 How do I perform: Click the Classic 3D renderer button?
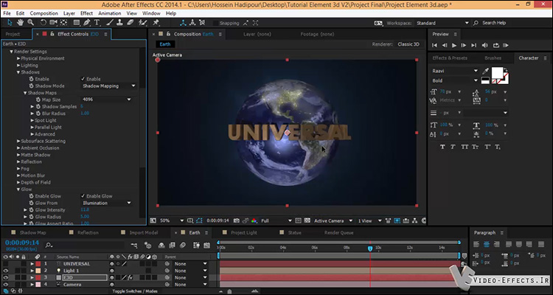click(408, 44)
